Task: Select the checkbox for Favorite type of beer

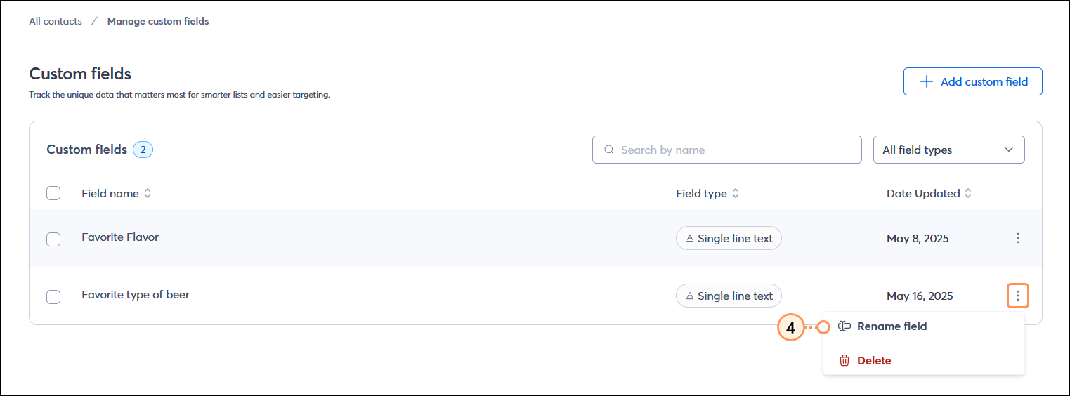Action: pos(53,297)
